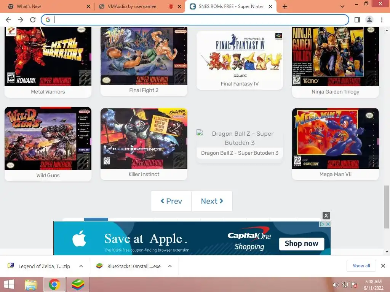Screen dimensions: 390x292
Task: Click the AdChoices triangle icon on ad
Action: [322, 224]
